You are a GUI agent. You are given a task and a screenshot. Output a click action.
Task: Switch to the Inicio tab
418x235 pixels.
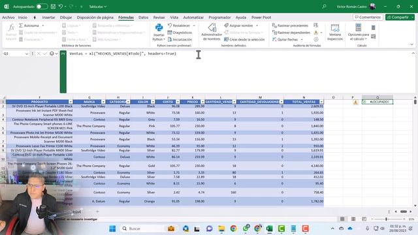click(x=23, y=18)
